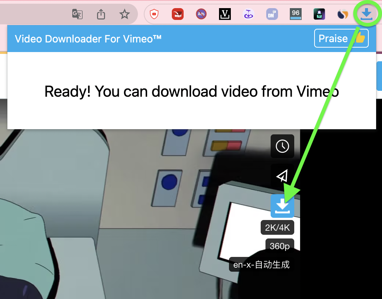Open the red inbox-arrow extension icon
The height and width of the screenshot is (299, 382).
pos(178,14)
